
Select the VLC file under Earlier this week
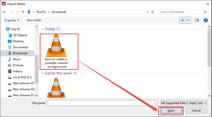point(56,88)
